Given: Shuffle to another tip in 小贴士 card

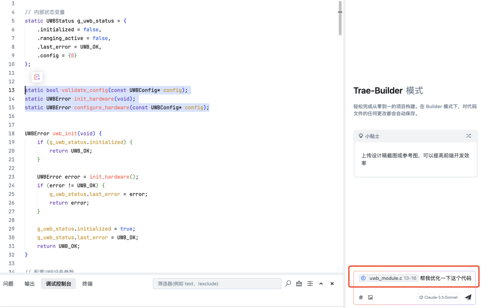Looking at the screenshot, I should coord(468,136).
